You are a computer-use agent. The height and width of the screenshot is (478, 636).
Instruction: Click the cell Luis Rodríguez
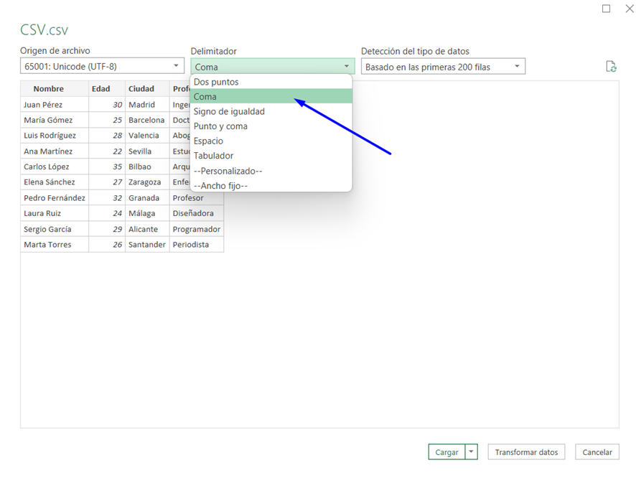(x=55, y=136)
